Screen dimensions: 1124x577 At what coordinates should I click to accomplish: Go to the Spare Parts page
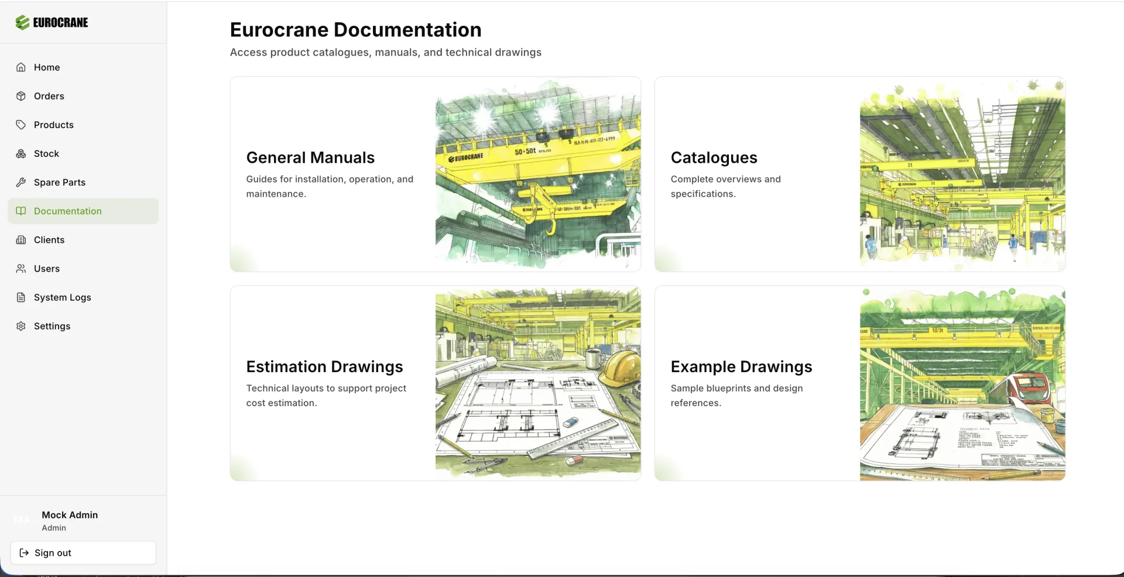(60, 182)
